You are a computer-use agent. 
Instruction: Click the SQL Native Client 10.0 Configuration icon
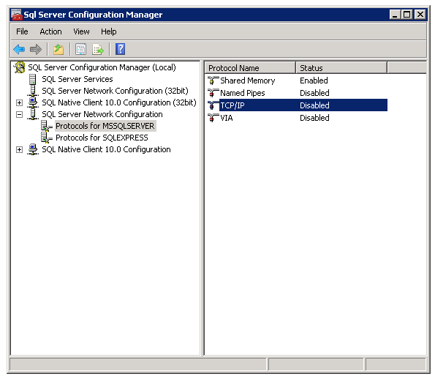point(33,149)
